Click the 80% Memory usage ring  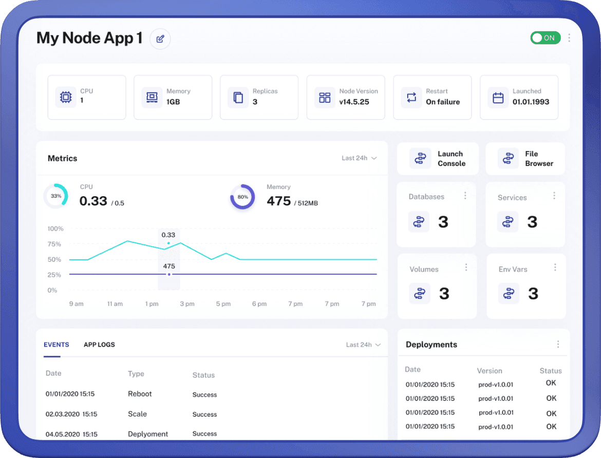242,197
